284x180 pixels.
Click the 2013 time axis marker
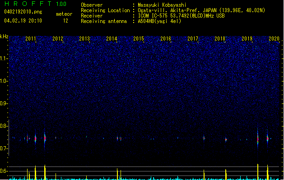[84, 38]
